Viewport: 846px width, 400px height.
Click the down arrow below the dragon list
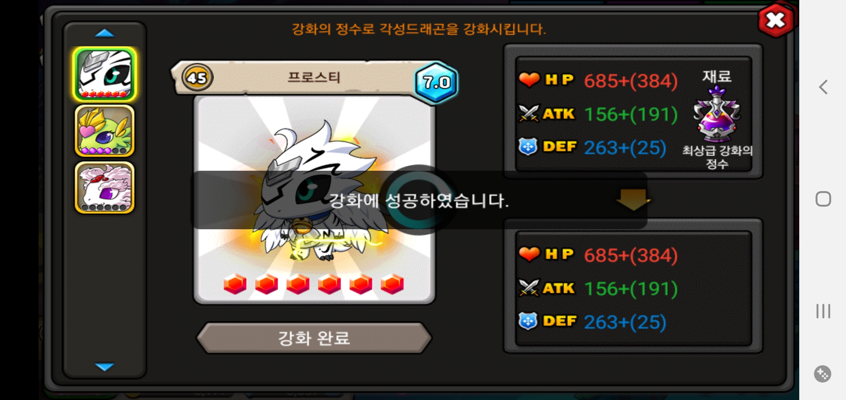105,367
